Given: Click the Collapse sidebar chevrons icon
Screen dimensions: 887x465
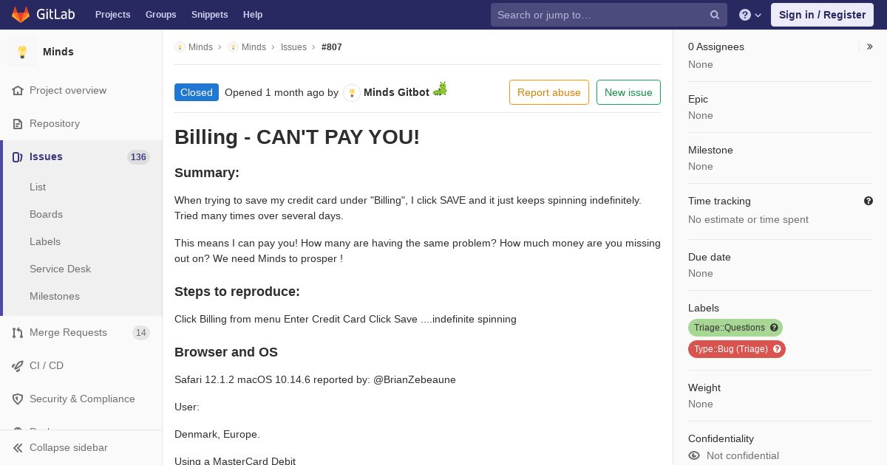Looking at the screenshot, I should (18, 448).
